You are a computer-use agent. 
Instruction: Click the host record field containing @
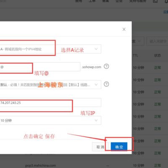tap(40, 67)
